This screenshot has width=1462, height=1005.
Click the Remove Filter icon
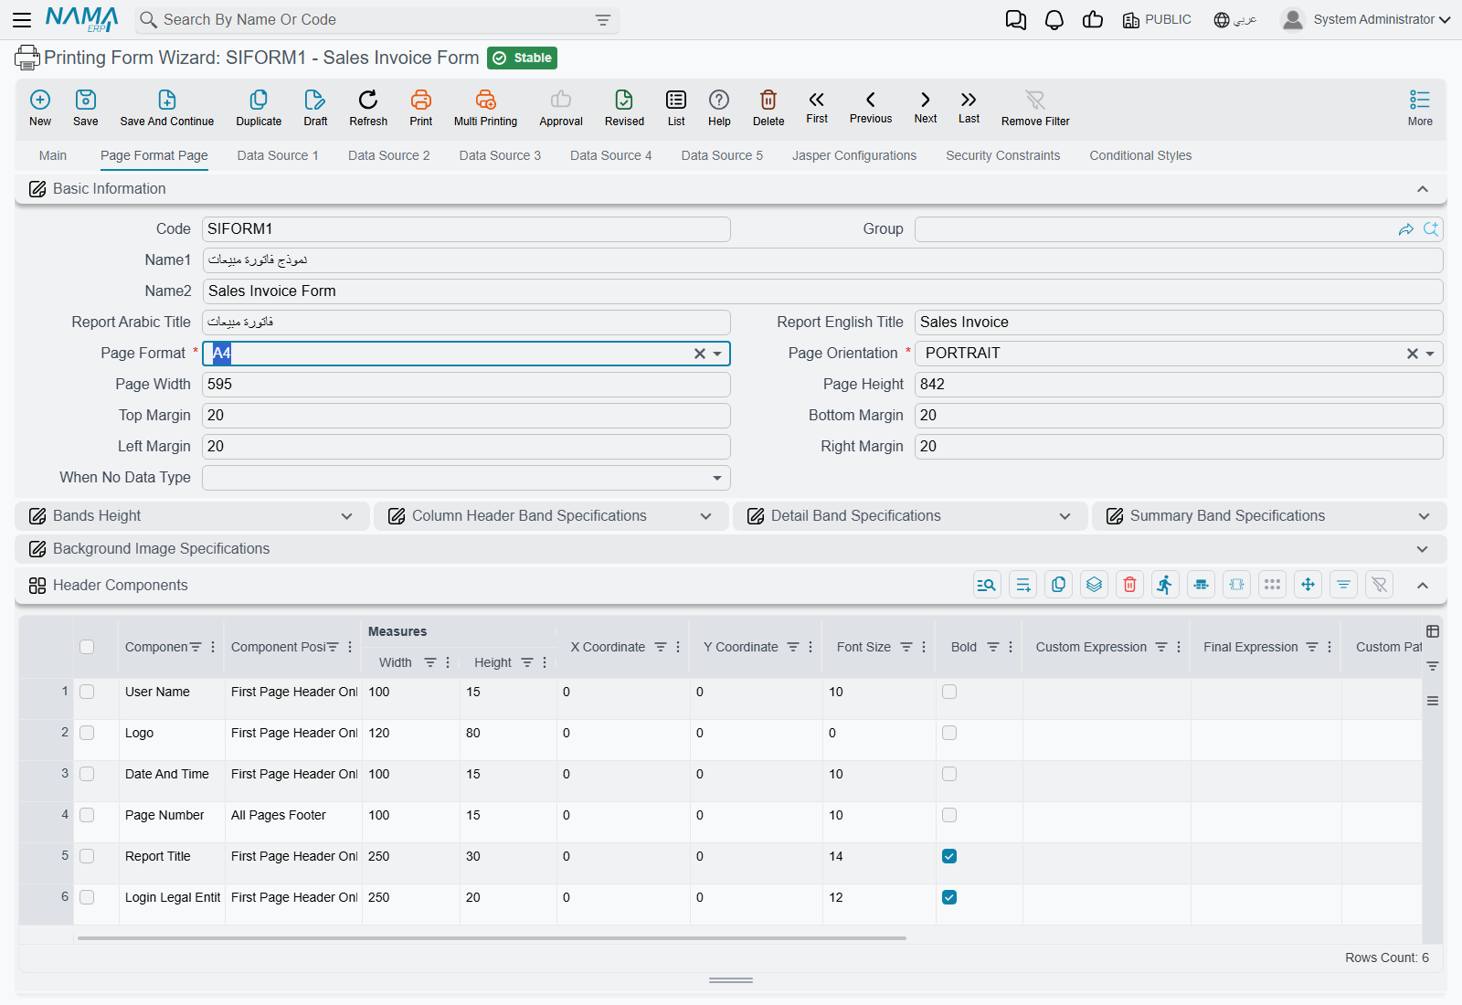(1035, 100)
